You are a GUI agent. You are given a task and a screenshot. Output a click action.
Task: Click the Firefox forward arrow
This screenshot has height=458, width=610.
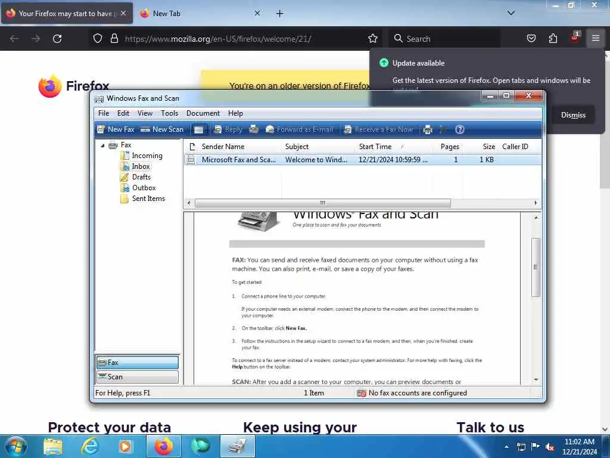click(36, 39)
